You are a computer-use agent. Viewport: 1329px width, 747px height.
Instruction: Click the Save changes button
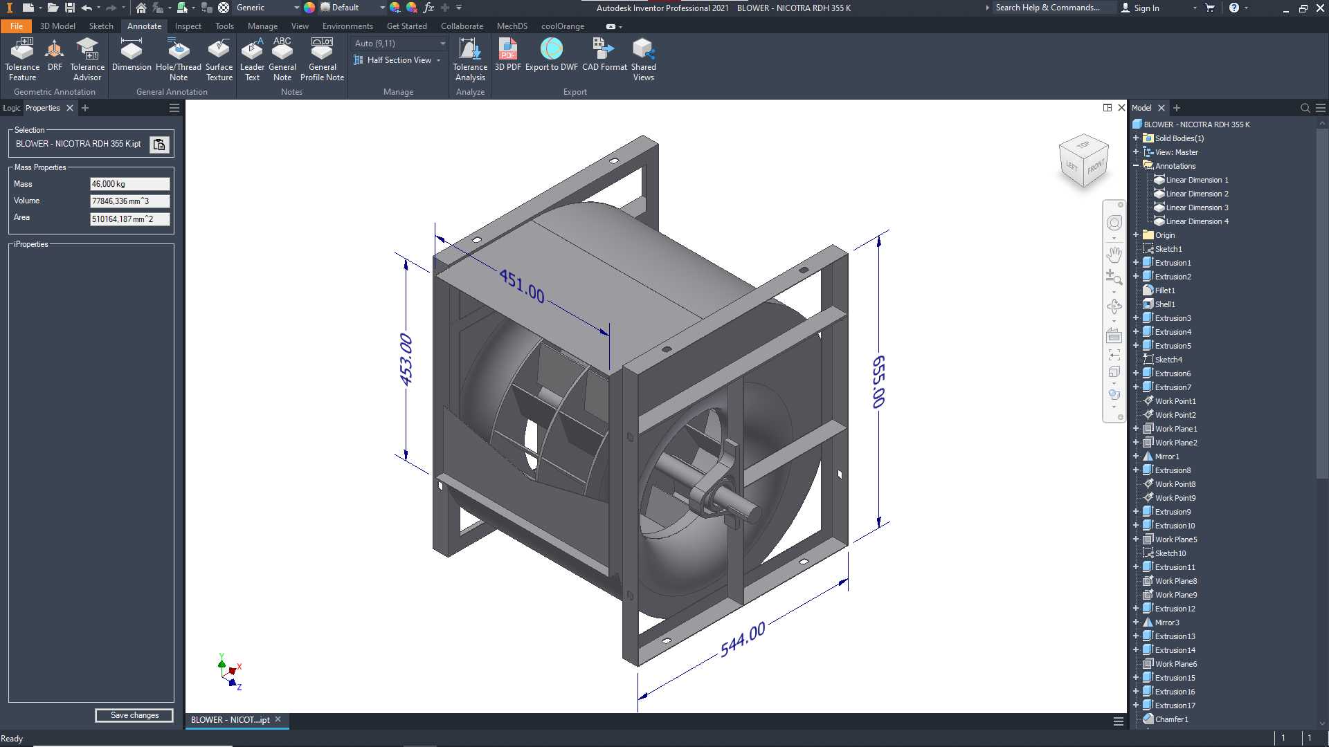(134, 715)
